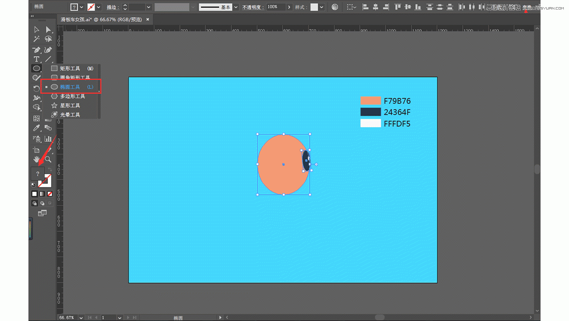The height and width of the screenshot is (321, 569).
Task: Open the fill color dropdown arrow
Action: (x=82, y=7)
